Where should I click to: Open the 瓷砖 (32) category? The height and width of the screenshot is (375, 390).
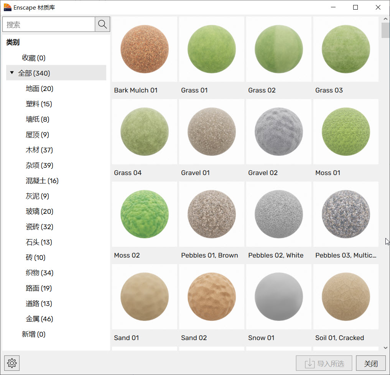[x=39, y=227]
